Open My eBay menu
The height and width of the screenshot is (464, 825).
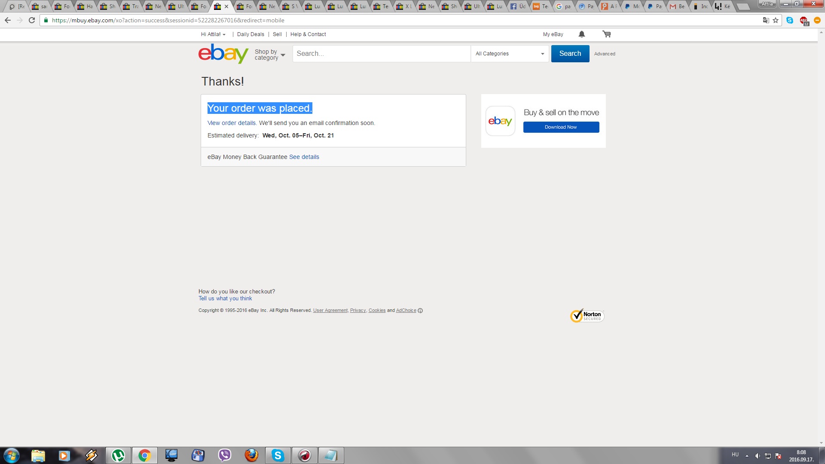tap(553, 34)
